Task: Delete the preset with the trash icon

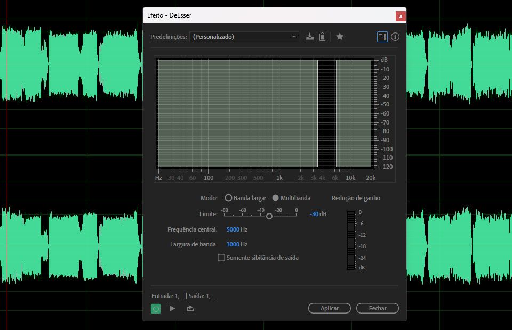Action: point(322,37)
